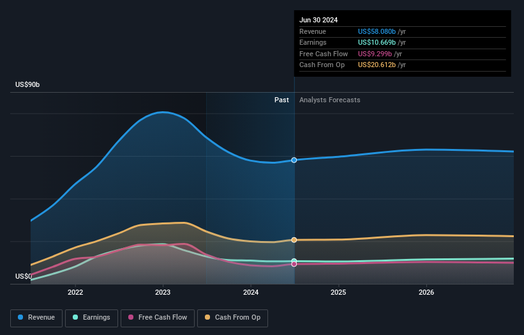Click the Past section label

pyautogui.click(x=281, y=100)
